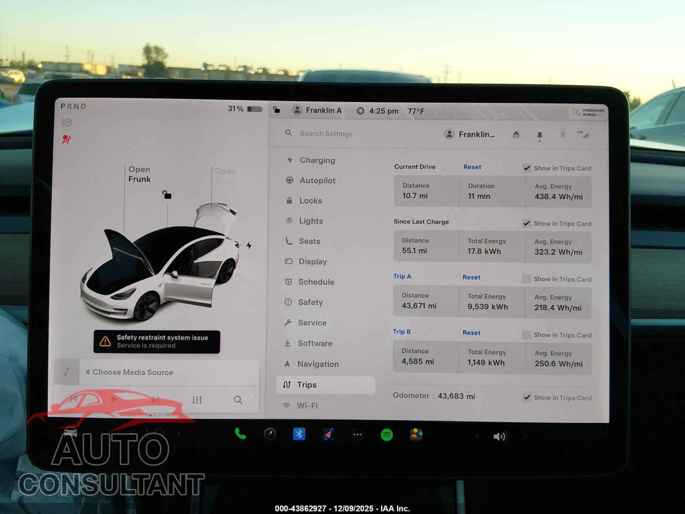Open notifications bell icon
Image resolution: width=685 pixels, height=514 pixels.
(539, 135)
